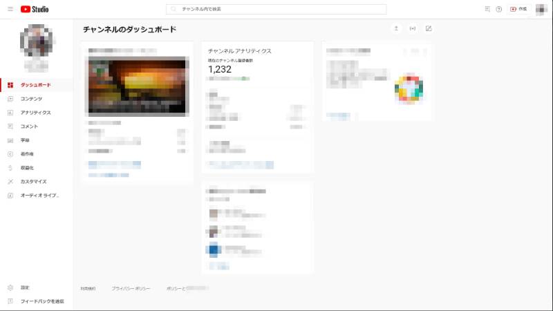
Task: Click the settings gear icon in sidebar
Action: click(10, 288)
